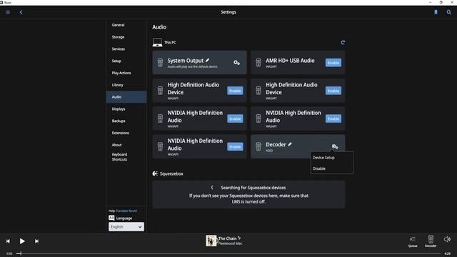This screenshot has height=257, width=457.
Task: Open the General settings tab
Action: pyautogui.click(x=118, y=25)
